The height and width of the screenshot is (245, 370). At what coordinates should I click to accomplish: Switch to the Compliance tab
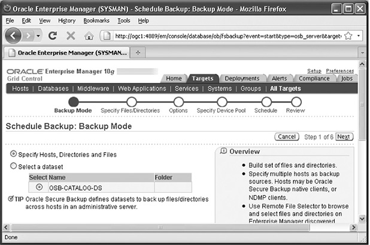(314, 78)
